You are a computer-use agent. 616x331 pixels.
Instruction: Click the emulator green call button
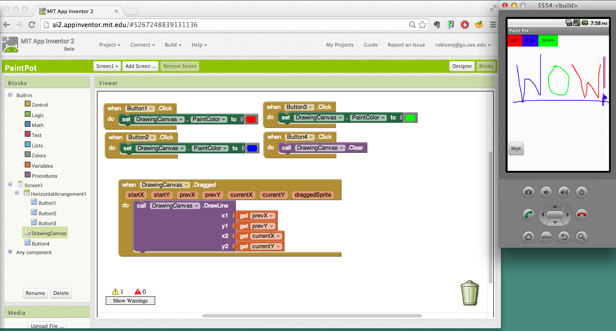coord(528,214)
